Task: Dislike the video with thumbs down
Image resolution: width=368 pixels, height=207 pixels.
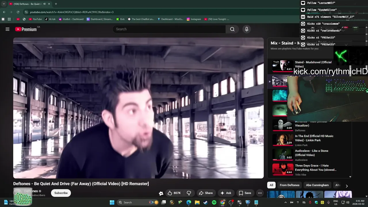Action: point(189,193)
